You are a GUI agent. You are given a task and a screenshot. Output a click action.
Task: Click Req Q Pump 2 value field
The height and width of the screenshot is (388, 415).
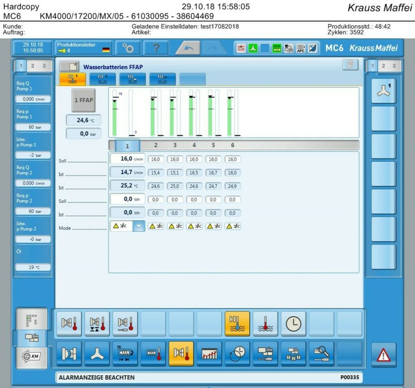point(33,183)
